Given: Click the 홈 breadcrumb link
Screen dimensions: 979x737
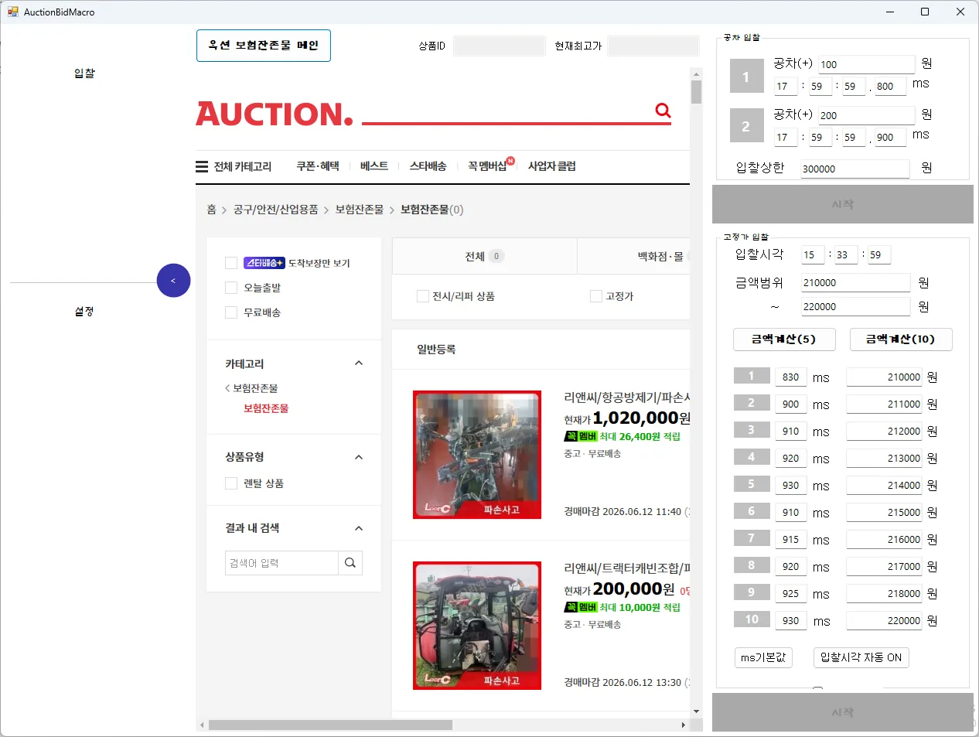Looking at the screenshot, I should click(x=211, y=210).
